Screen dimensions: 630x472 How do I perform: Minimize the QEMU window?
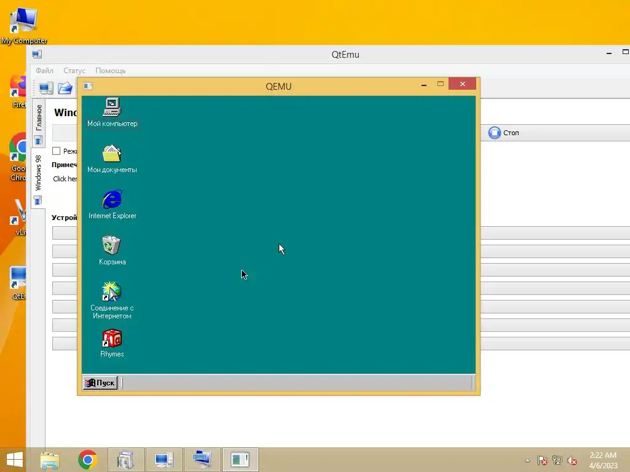point(423,84)
